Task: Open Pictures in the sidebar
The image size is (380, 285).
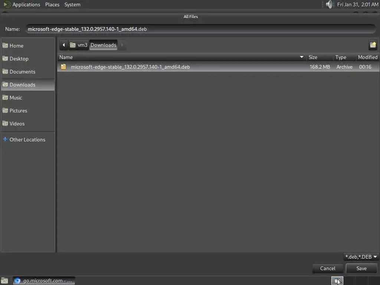Action: (x=28, y=111)
